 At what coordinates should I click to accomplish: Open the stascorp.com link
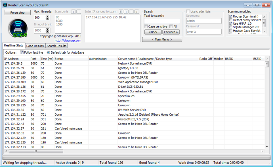[68, 41]
